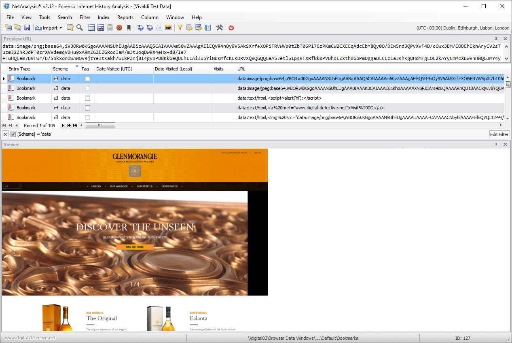This screenshot has height=343, width=512.
Task: Click the New workspace toolbar icon
Action: click(x=8, y=28)
